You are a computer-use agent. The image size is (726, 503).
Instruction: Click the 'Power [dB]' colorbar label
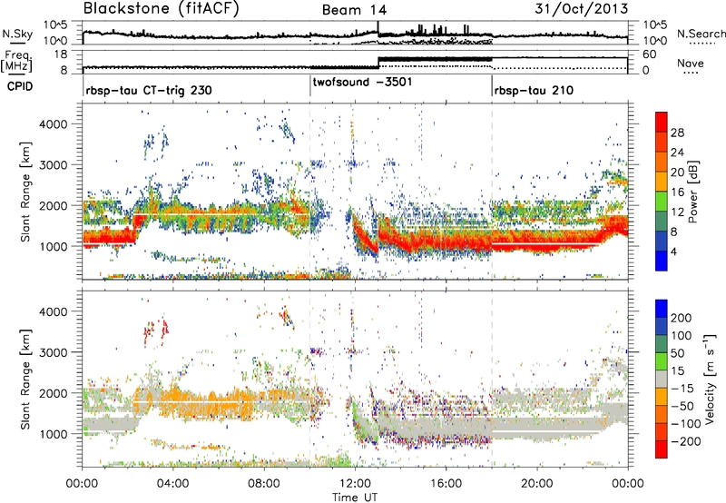tap(692, 192)
